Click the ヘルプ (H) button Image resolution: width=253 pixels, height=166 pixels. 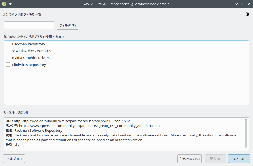pos(14,159)
